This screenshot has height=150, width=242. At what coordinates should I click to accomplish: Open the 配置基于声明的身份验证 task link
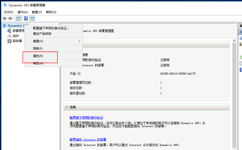tap(86, 118)
